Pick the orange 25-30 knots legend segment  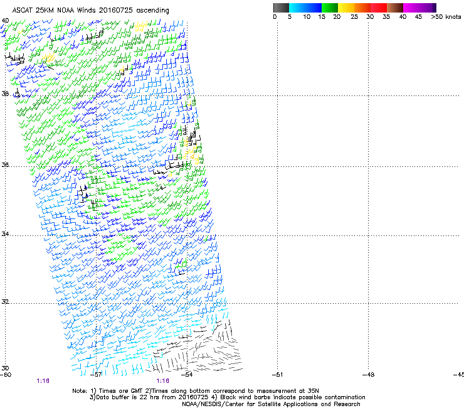click(362, 8)
